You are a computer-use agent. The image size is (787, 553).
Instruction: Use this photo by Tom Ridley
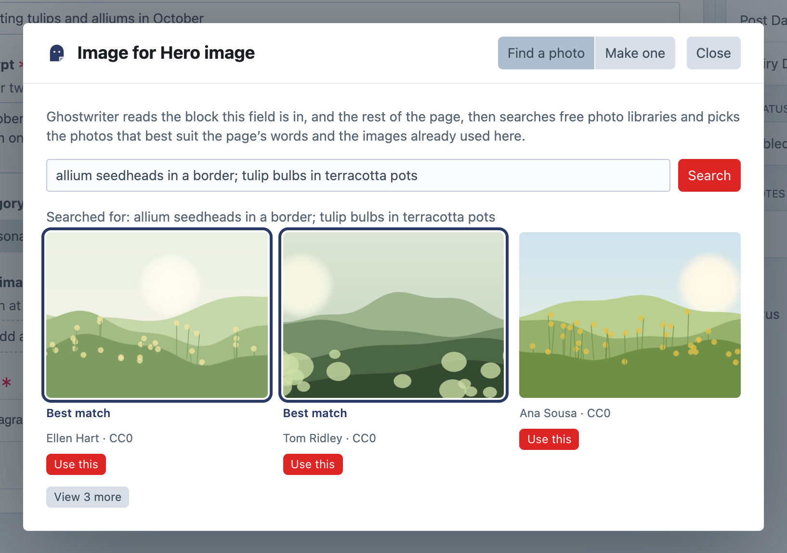click(x=313, y=464)
